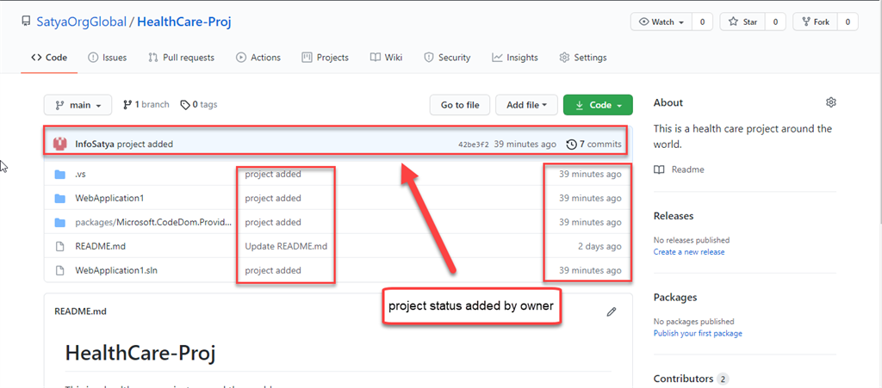Viewport: 882px width, 388px height.
Task: View the Insights tab
Action: tap(515, 58)
